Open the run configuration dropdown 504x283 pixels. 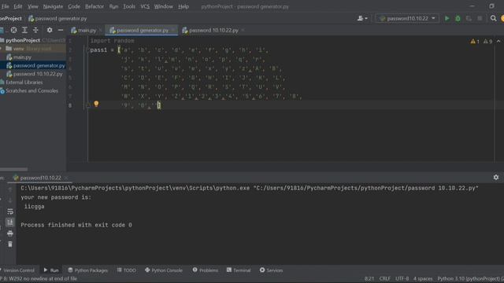[407, 19]
